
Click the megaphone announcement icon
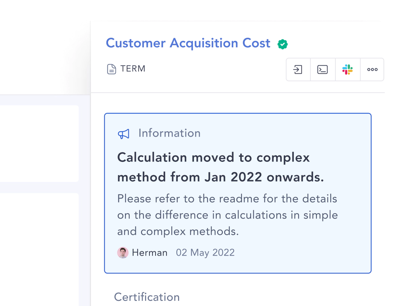[124, 134]
